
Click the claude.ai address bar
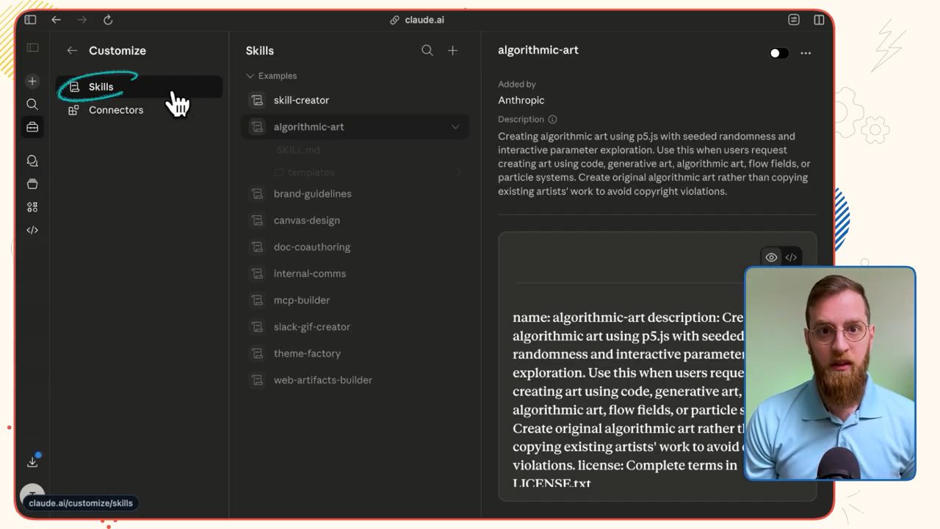point(418,20)
